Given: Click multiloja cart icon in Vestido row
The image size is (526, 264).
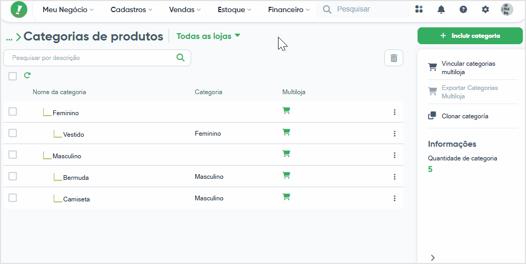Looking at the screenshot, I should pyautogui.click(x=286, y=132).
